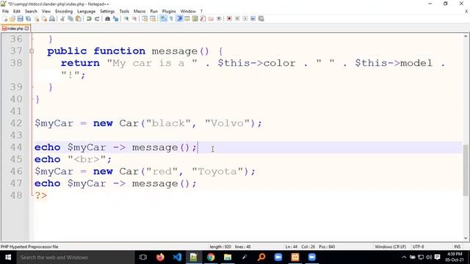The width and height of the screenshot is (470, 264).
Task: Save the recorded macro icon
Action: coord(261,18)
